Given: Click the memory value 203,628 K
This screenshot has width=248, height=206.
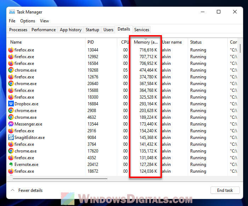Looking at the screenshot, I should pyautogui.click(x=148, y=111).
